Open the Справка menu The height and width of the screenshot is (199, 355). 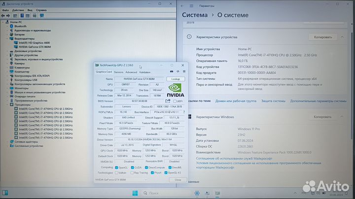pos(41,10)
